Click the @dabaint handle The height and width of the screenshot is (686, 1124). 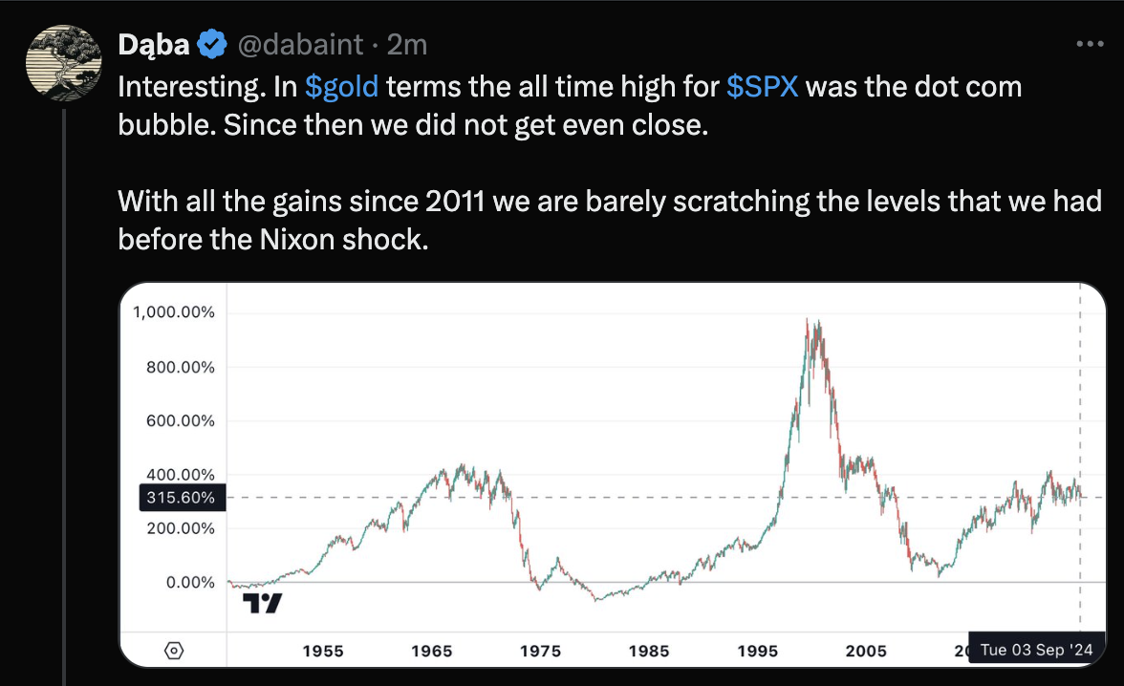pos(300,45)
